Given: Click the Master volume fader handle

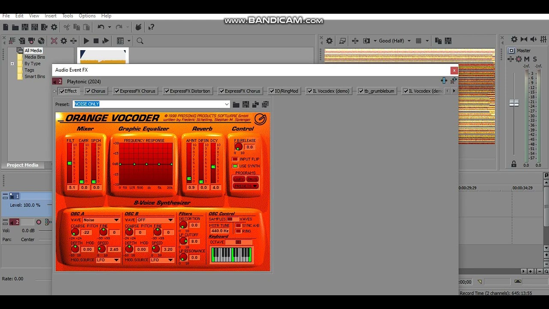Looking at the screenshot, I should (x=514, y=103).
